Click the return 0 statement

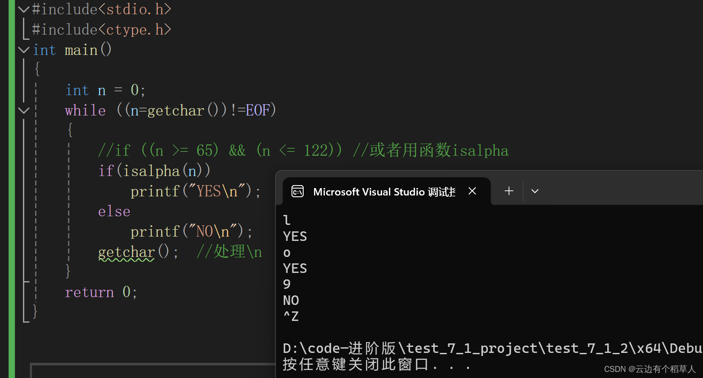101,292
